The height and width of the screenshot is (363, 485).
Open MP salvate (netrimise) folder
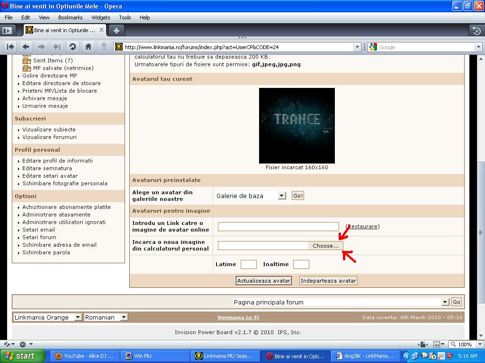(63, 68)
